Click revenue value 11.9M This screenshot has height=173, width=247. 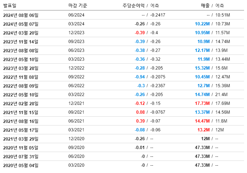(x=204, y=59)
